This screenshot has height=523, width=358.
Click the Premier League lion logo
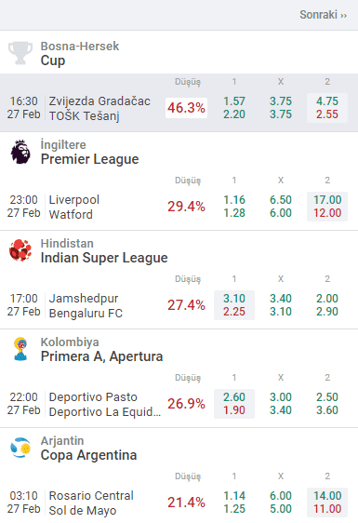(x=20, y=152)
